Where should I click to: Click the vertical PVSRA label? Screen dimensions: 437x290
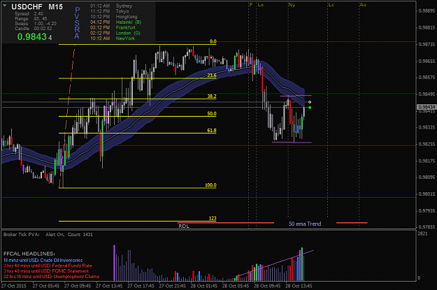[77, 23]
